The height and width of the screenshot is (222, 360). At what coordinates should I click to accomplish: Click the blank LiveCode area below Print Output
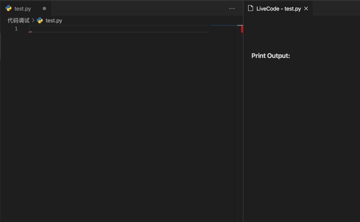pyautogui.click(x=300, y=134)
